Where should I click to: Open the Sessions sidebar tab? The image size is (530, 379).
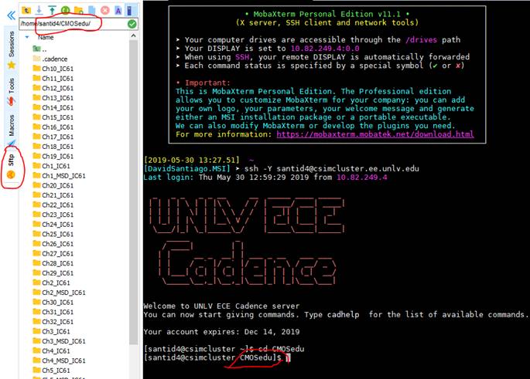click(x=12, y=49)
